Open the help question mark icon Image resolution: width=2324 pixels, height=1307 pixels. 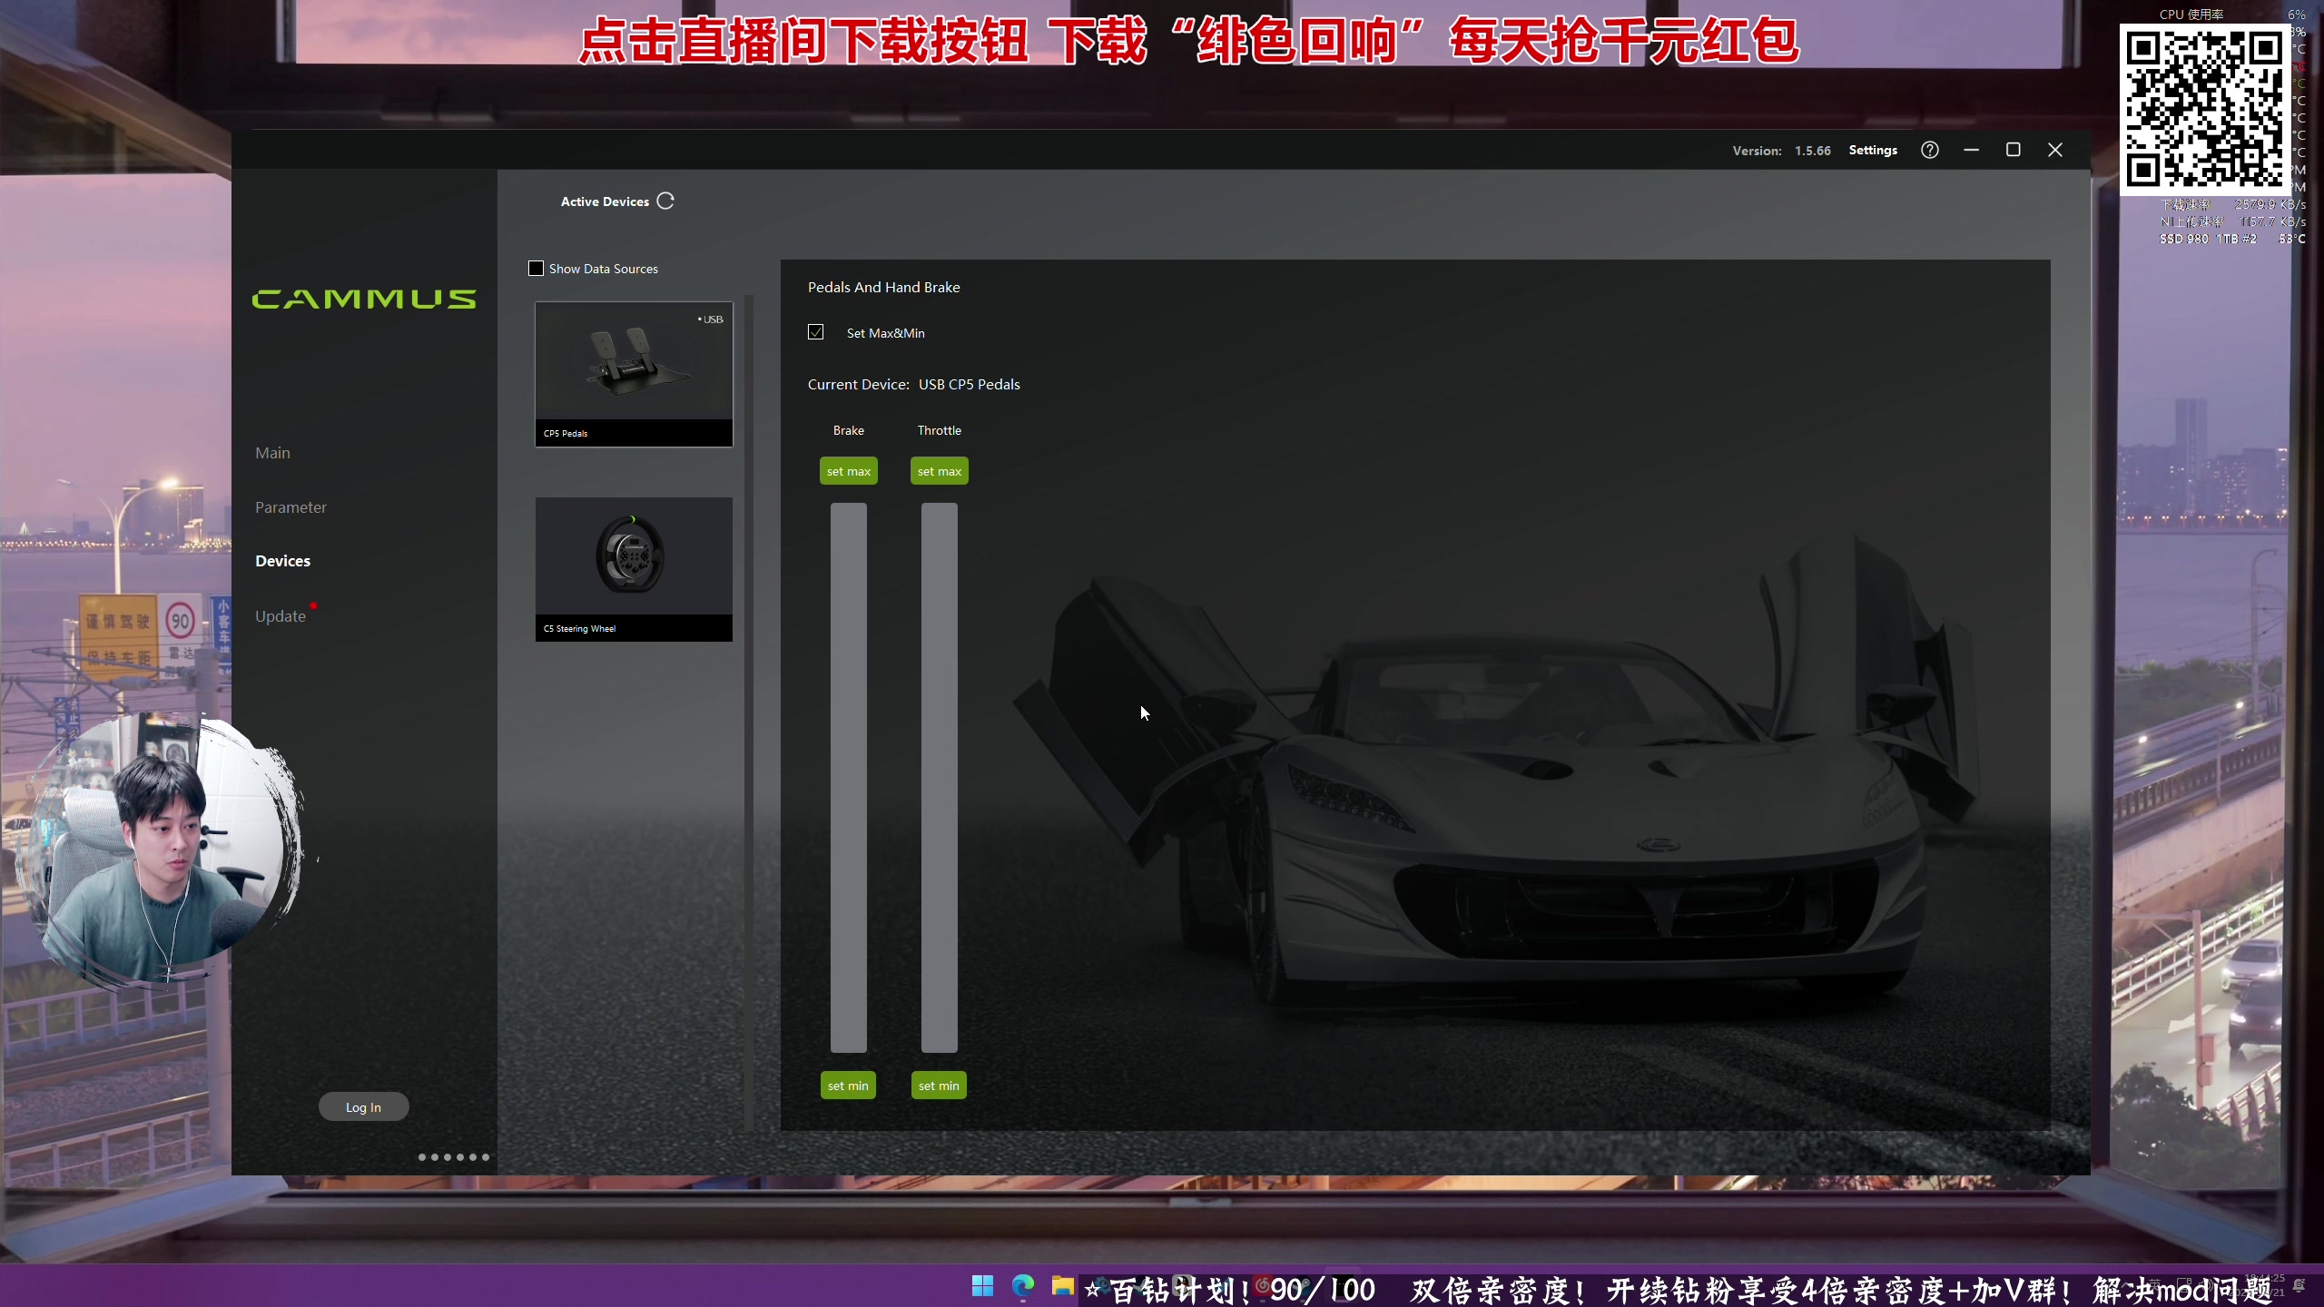pos(1929,150)
